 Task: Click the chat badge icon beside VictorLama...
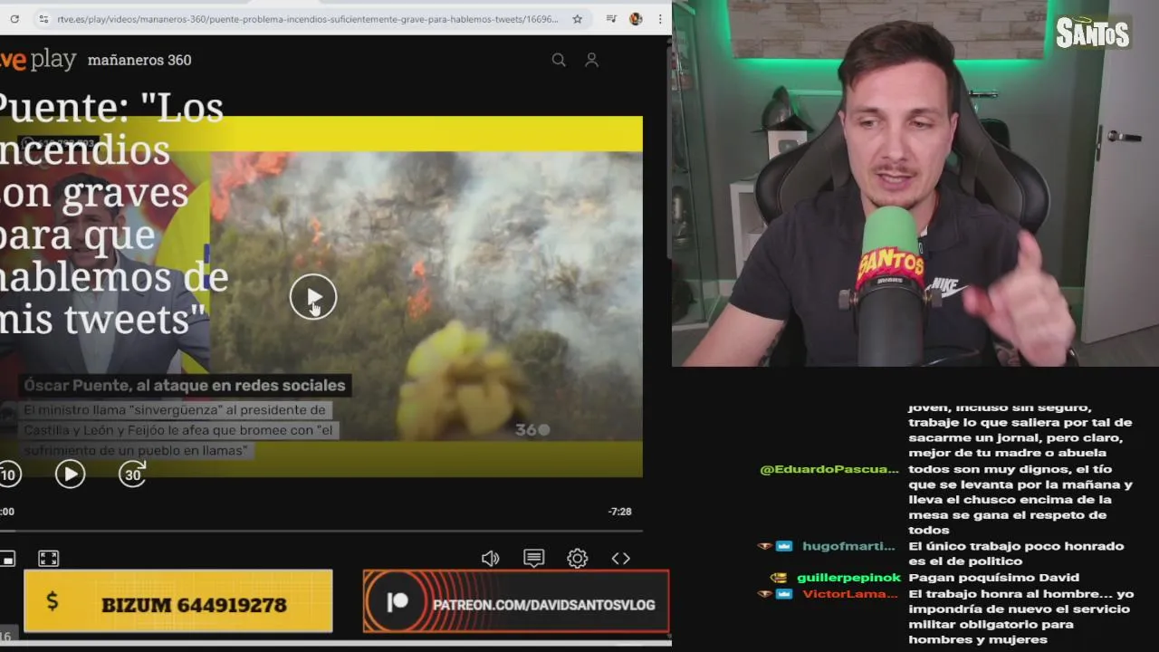784,593
